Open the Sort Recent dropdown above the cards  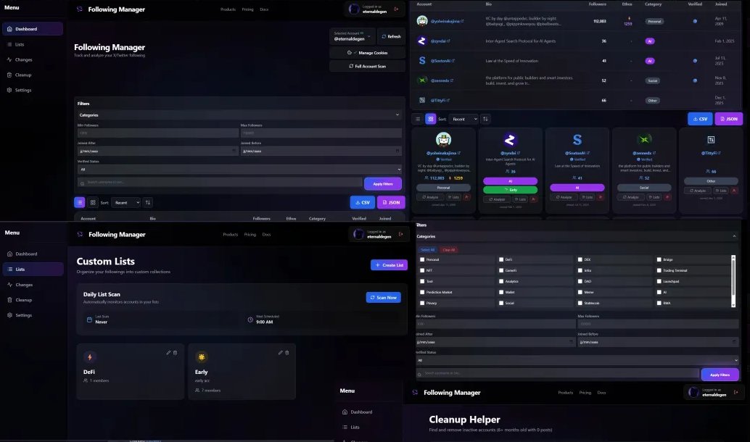[463, 119]
